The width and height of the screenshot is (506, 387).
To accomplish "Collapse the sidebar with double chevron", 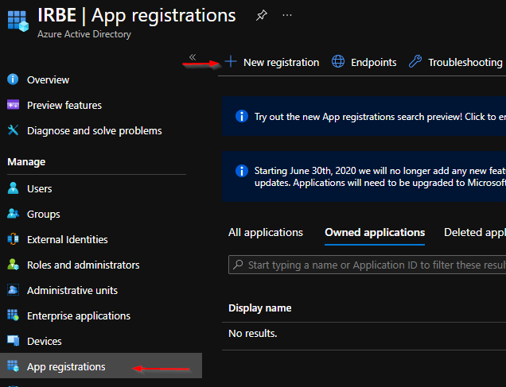I will (x=193, y=57).
